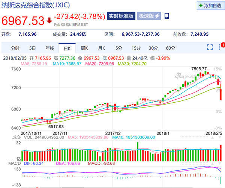Expand chart to fullscreen with bracket icon
Image resolution: width=225 pixels, height=188 pixels.
(210, 47)
